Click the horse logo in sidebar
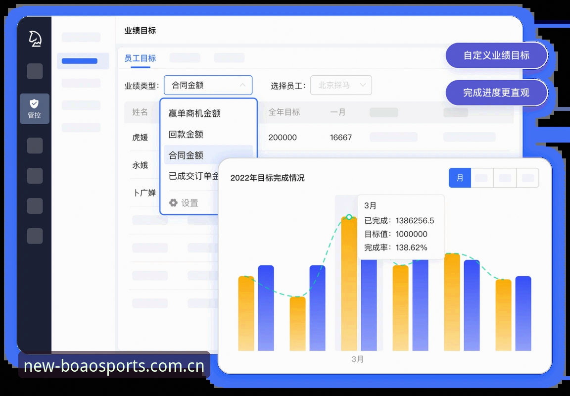This screenshot has height=396, width=570. click(x=35, y=39)
